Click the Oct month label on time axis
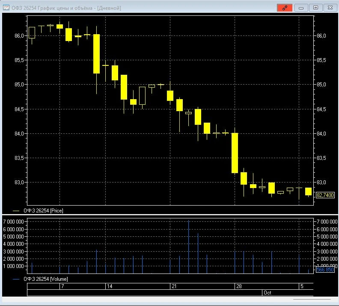 (268, 293)
